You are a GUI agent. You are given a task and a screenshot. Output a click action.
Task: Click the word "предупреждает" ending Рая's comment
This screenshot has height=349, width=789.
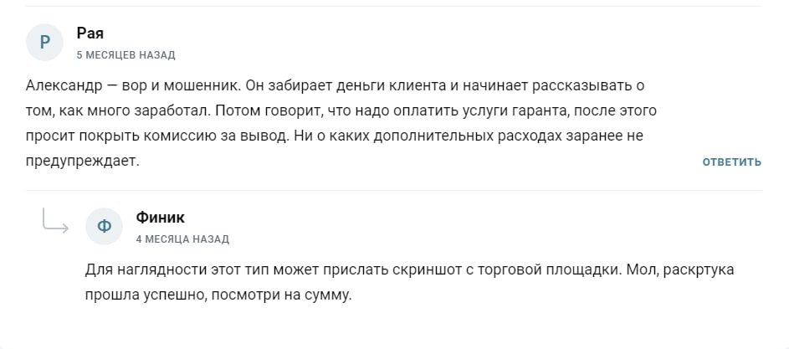coord(81,161)
